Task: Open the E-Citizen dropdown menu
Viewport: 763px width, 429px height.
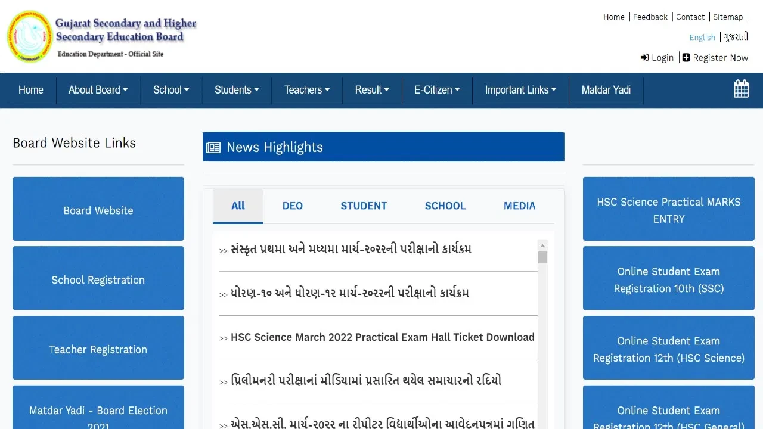Action: (437, 90)
